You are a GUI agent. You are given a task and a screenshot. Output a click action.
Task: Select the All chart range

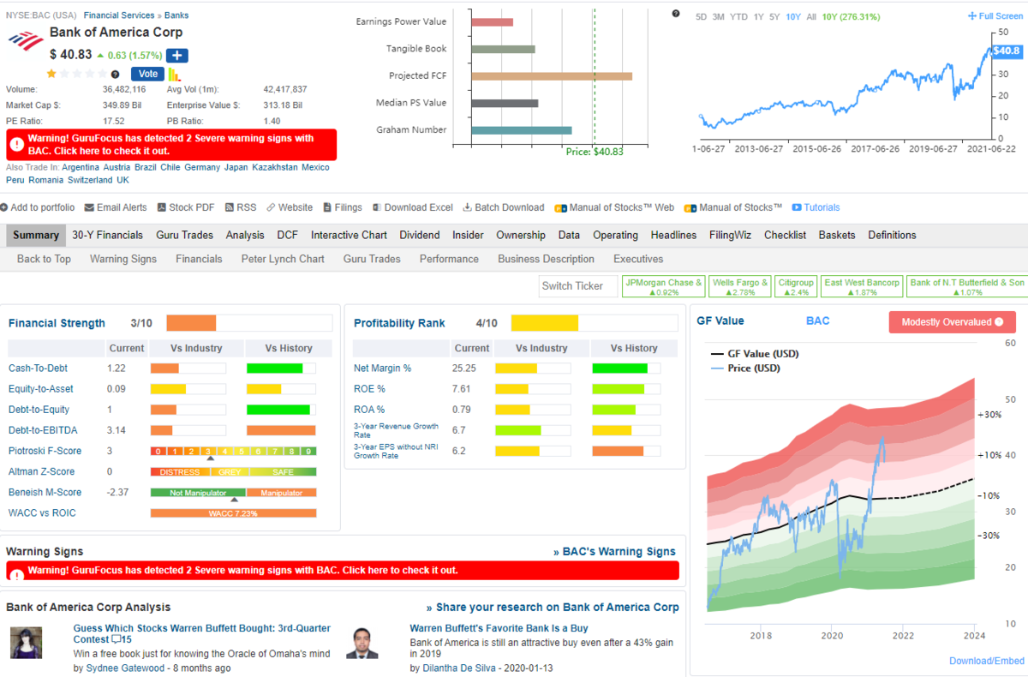(x=811, y=16)
